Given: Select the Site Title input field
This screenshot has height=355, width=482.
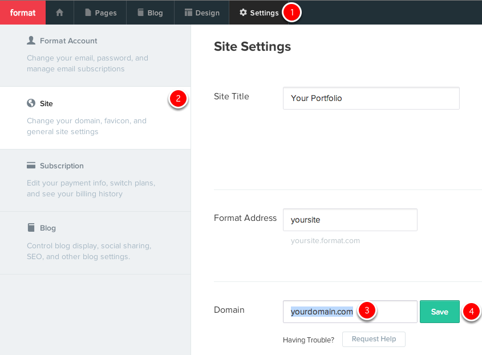Looking at the screenshot, I should [x=371, y=98].
